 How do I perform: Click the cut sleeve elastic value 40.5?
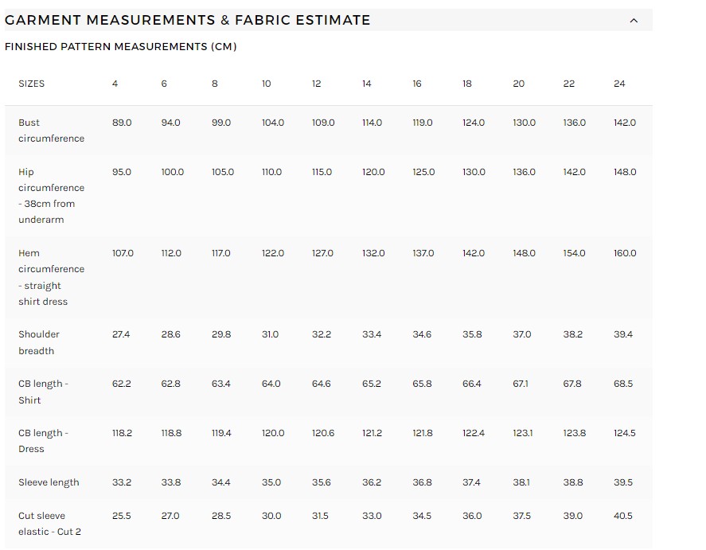[x=623, y=516]
